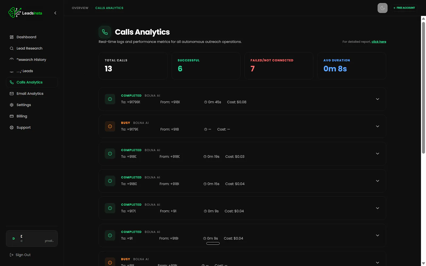Click the orange status icon of first busy call
This screenshot has height=266, width=426.
click(110, 126)
